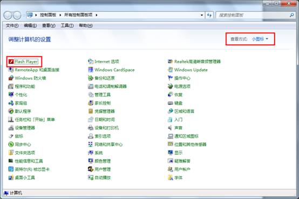Open 键盘 keyboard icon
299x199 pixels.
point(170,103)
